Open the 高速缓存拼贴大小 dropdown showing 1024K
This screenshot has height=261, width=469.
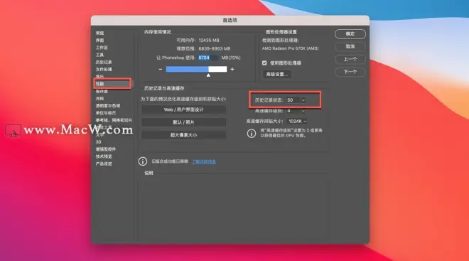click(297, 121)
